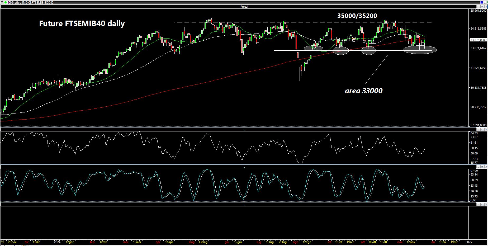This screenshot has width=488, height=246.
Task: Click the 30.181,7333 price axis label
Action: [478, 88]
